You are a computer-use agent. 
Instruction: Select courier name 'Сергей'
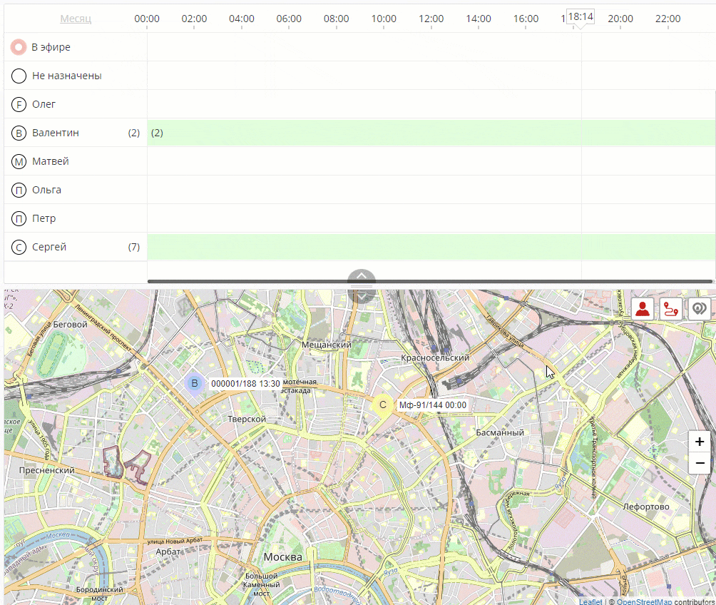click(x=49, y=248)
